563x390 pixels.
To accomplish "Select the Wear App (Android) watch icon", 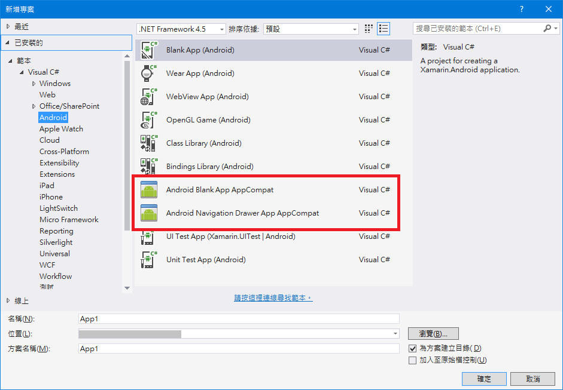I will (x=149, y=73).
